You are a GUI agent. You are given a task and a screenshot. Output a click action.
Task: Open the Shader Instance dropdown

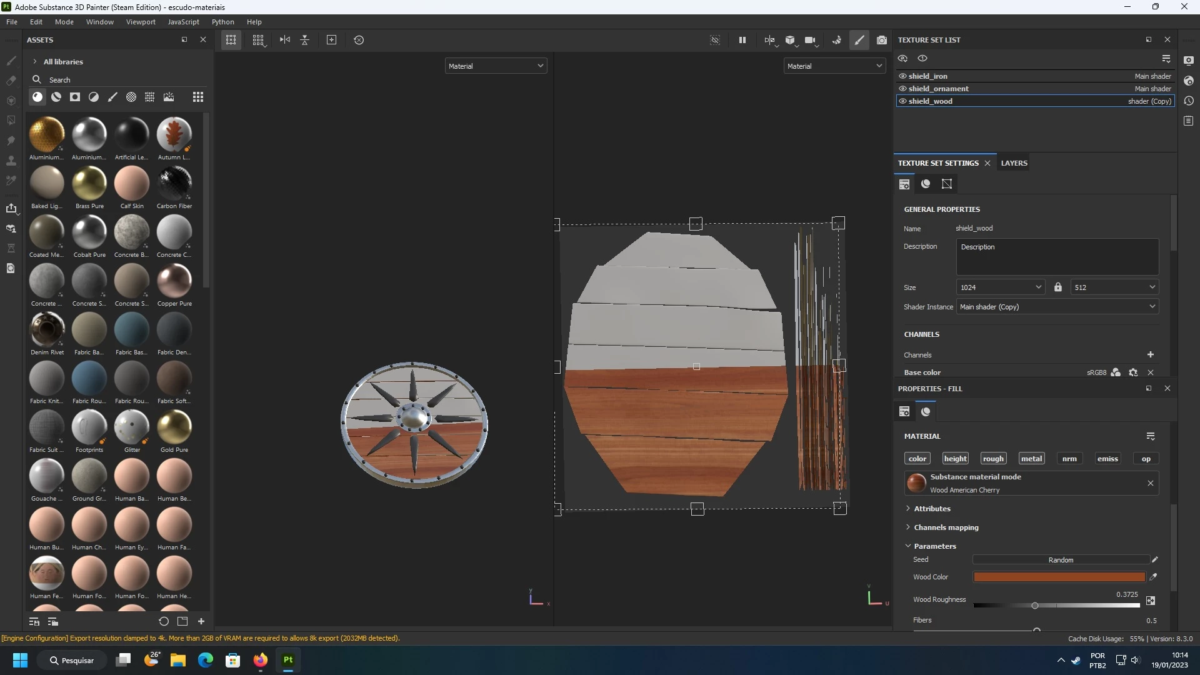point(1057,307)
